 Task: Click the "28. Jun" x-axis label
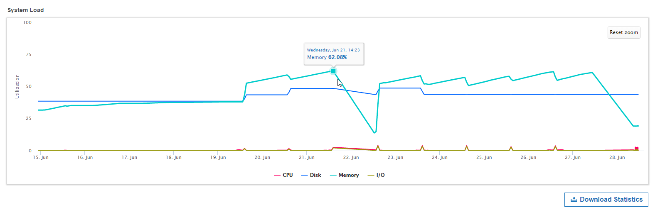pos(617,158)
